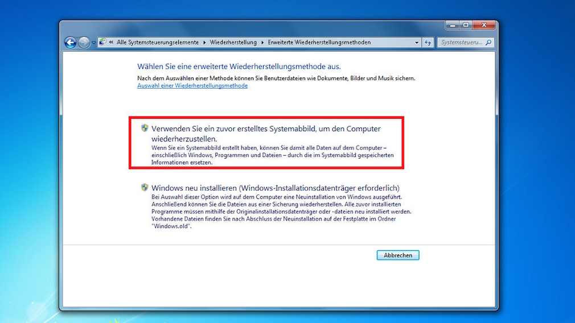
Task: Open Wiederherstellung breadcrumb
Action: [233, 43]
